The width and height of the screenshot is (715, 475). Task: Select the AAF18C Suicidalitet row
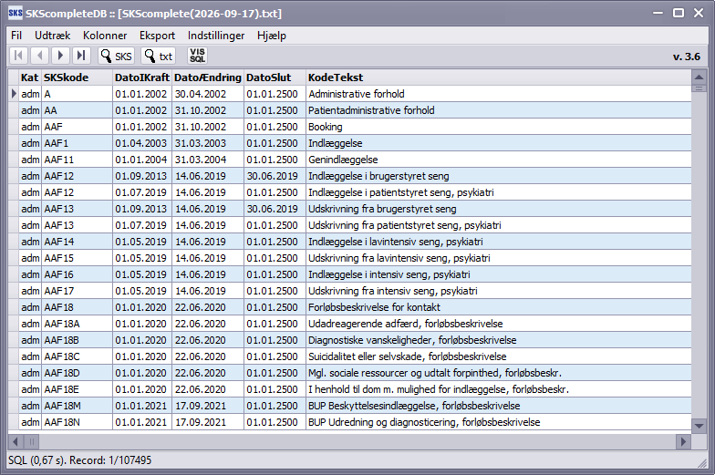pyautogui.click(x=350, y=356)
